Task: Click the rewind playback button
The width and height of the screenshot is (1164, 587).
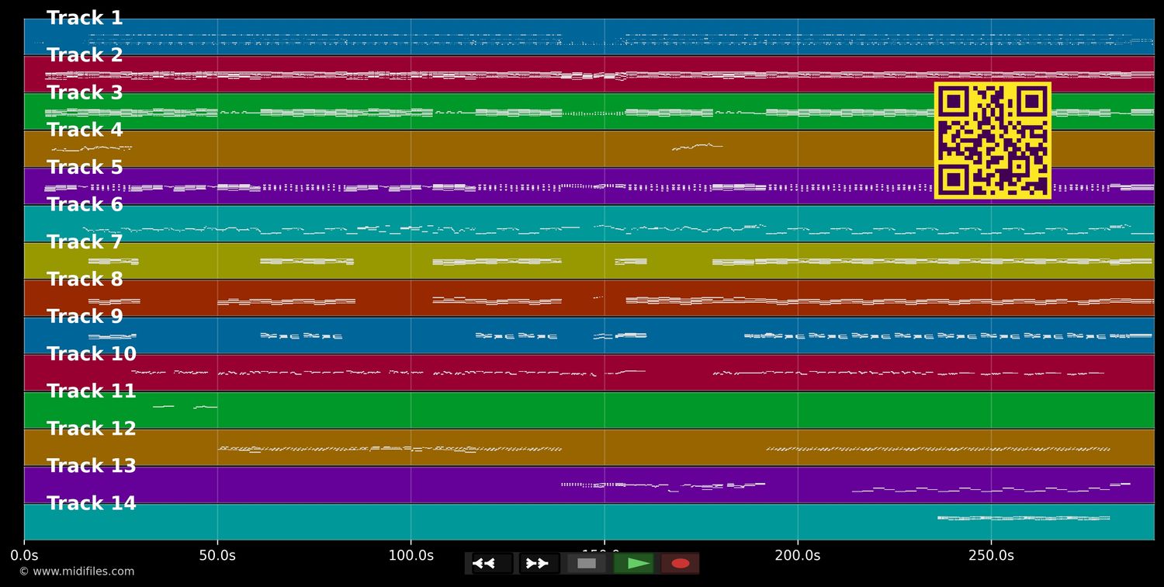Action: [492, 564]
